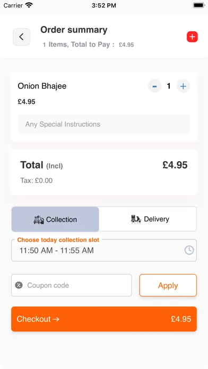Focus the Coupon code input field
Viewport: 208px width, 369px height.
(x=72, y=285)
